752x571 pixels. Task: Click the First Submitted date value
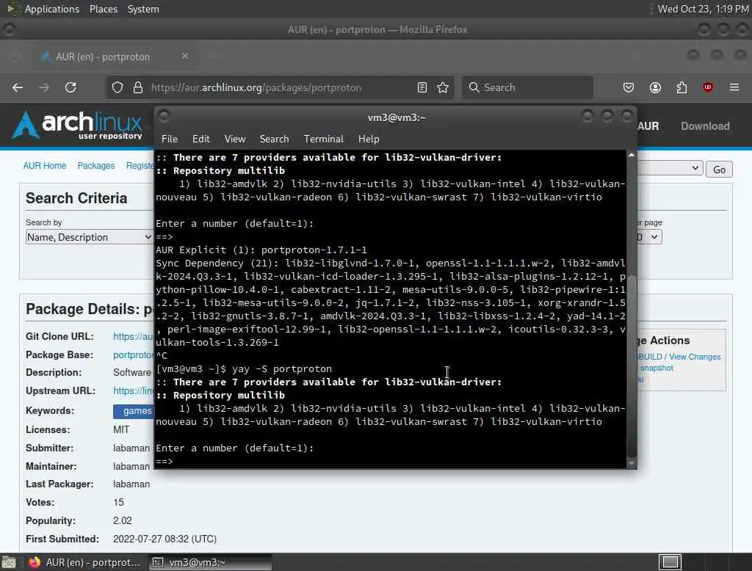164,539
